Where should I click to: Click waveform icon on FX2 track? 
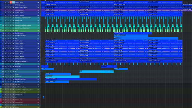point(38,38)
